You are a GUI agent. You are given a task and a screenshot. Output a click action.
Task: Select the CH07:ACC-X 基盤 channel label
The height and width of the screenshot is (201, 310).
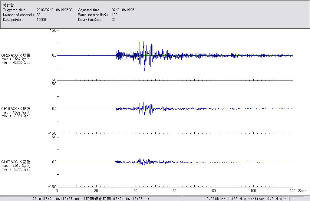point(16,162)
